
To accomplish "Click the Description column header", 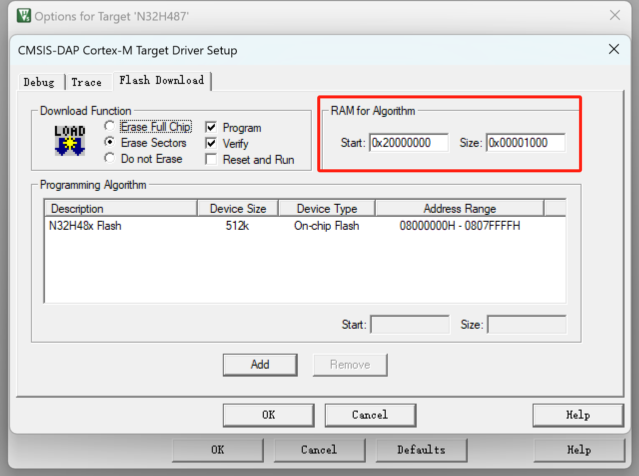I will 121,208.
